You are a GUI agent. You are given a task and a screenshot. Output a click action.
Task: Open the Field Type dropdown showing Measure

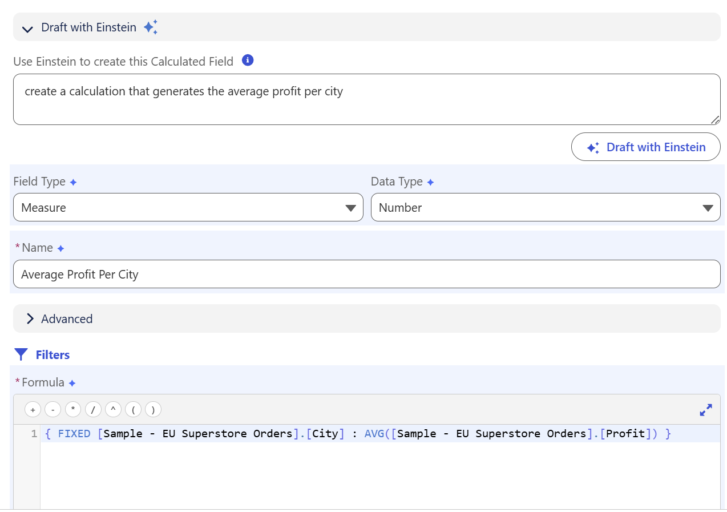[188, 207]
